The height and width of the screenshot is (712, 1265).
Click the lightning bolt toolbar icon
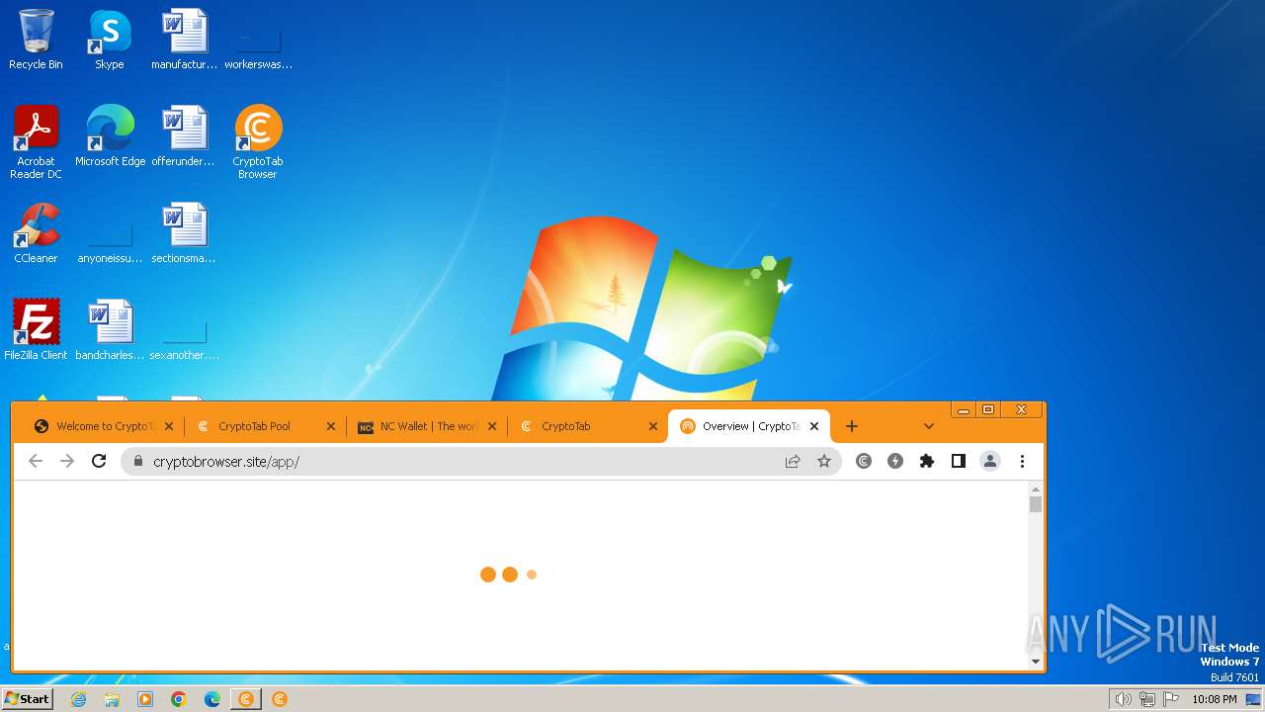coord(895,461)
